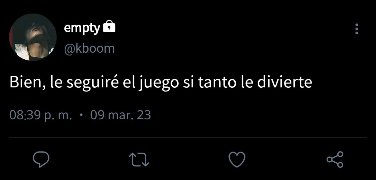The width and height of the screenshot is (376, 180).
Task: Like the tweet with the heart icon
Action: coord(237,159)
